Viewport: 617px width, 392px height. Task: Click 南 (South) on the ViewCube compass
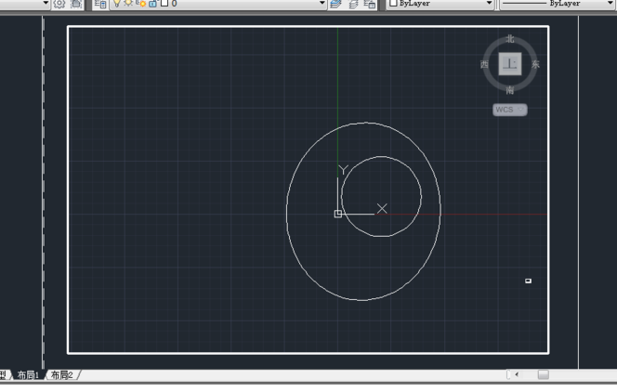(510, 90)
